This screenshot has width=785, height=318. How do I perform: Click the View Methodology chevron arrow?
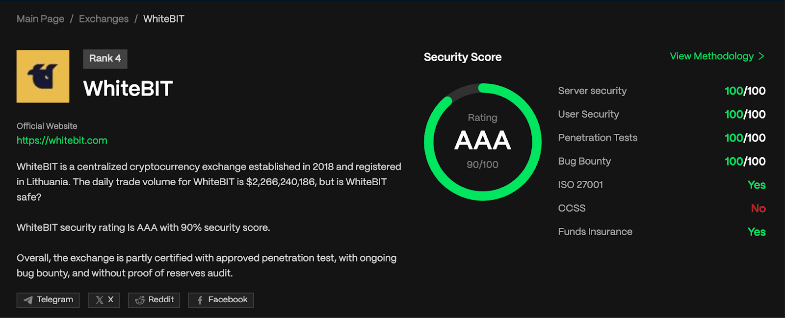pos(761,56)
